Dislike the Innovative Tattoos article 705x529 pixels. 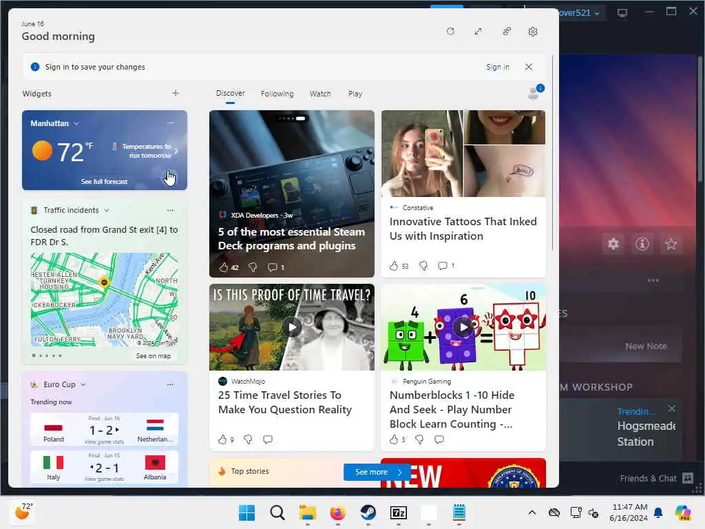tap(423, 266)
